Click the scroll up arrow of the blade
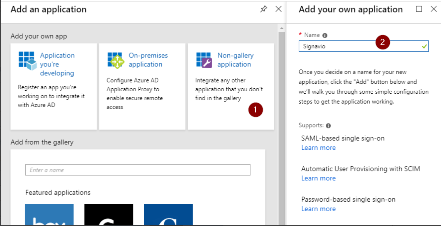This screenshot has width=441, height=226. pyautogui.click(x=282, y=28)
